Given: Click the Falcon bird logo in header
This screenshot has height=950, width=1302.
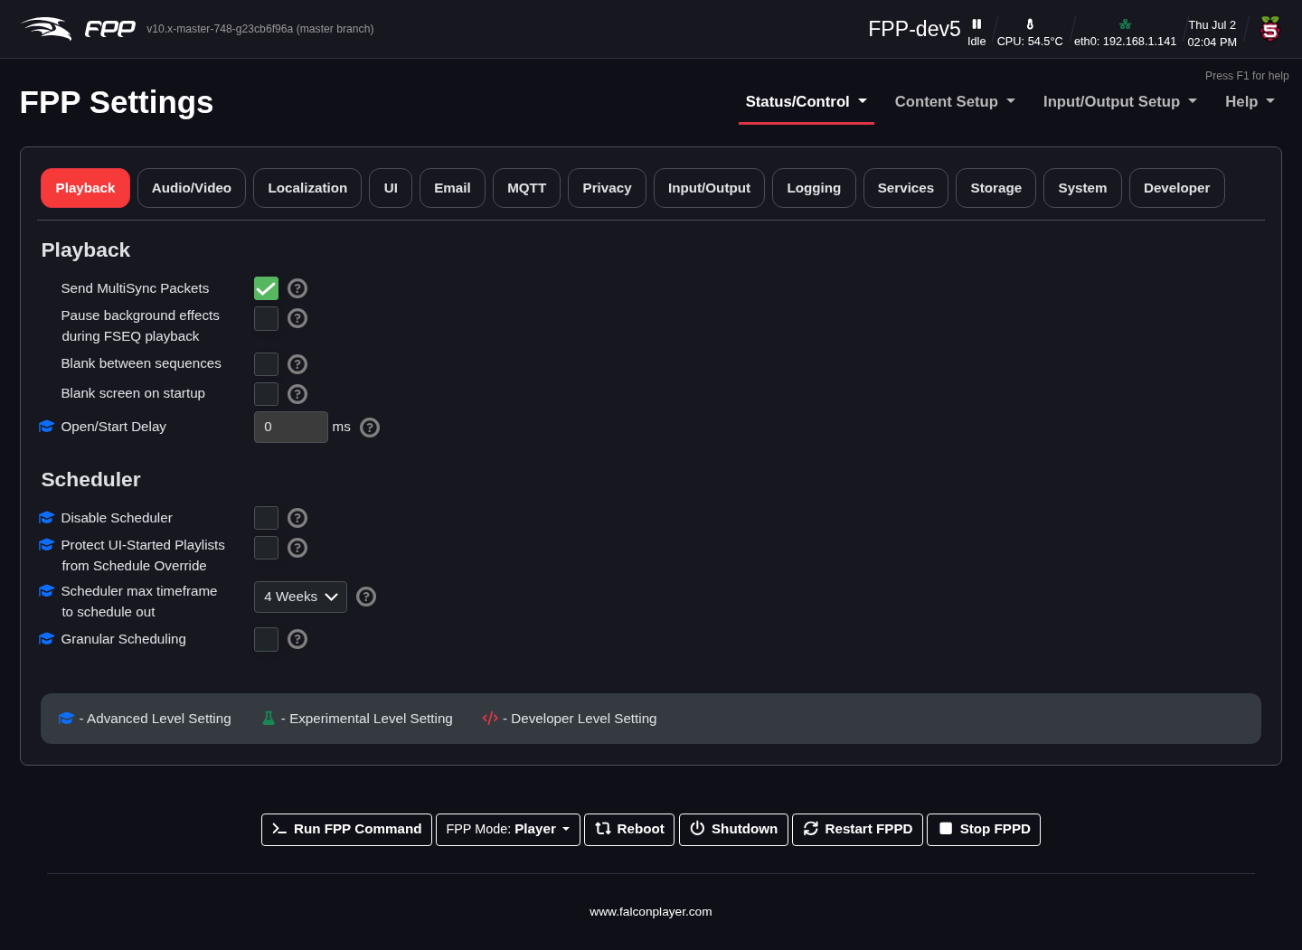Looking at the screenshot, I should pyautogui.click(x=47, y=29).
